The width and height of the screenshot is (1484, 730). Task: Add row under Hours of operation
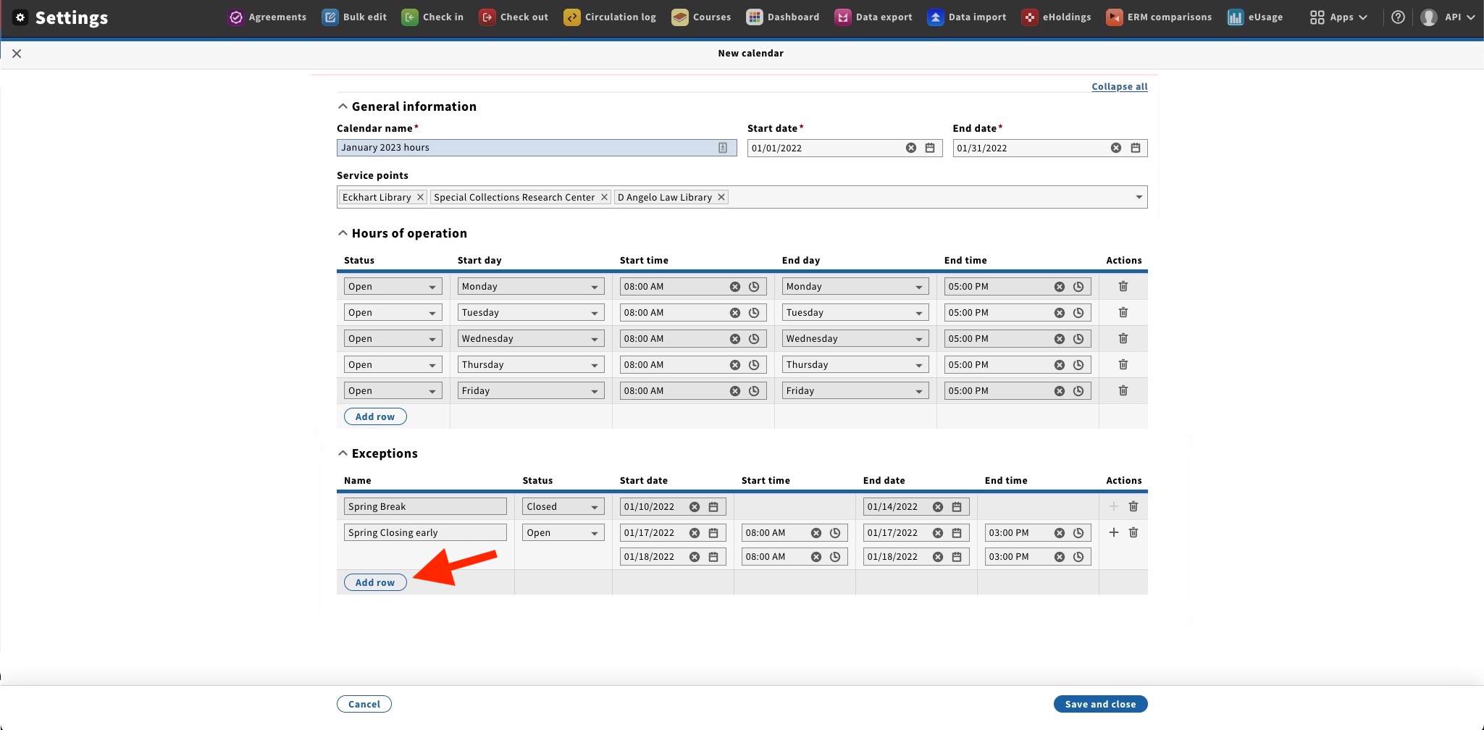[x=375, y=416]
